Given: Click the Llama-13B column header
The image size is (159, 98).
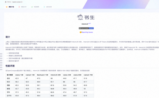Looking at the screenshot, I should click(x=19, y=75).
